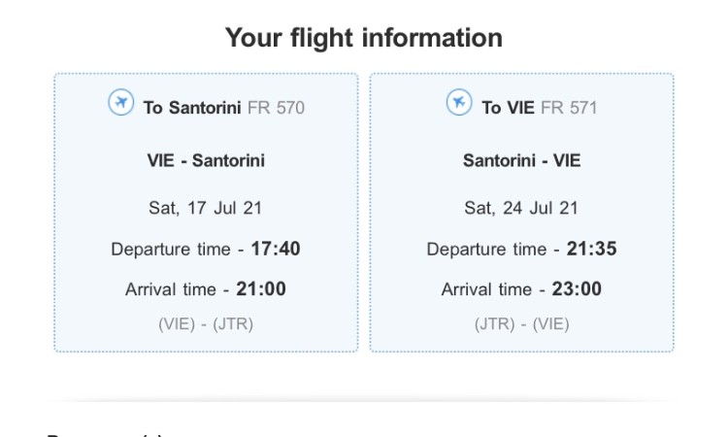The image size is (728, 437).
Task: Click the 23:00 arrival time
Action: pos(577,289)
